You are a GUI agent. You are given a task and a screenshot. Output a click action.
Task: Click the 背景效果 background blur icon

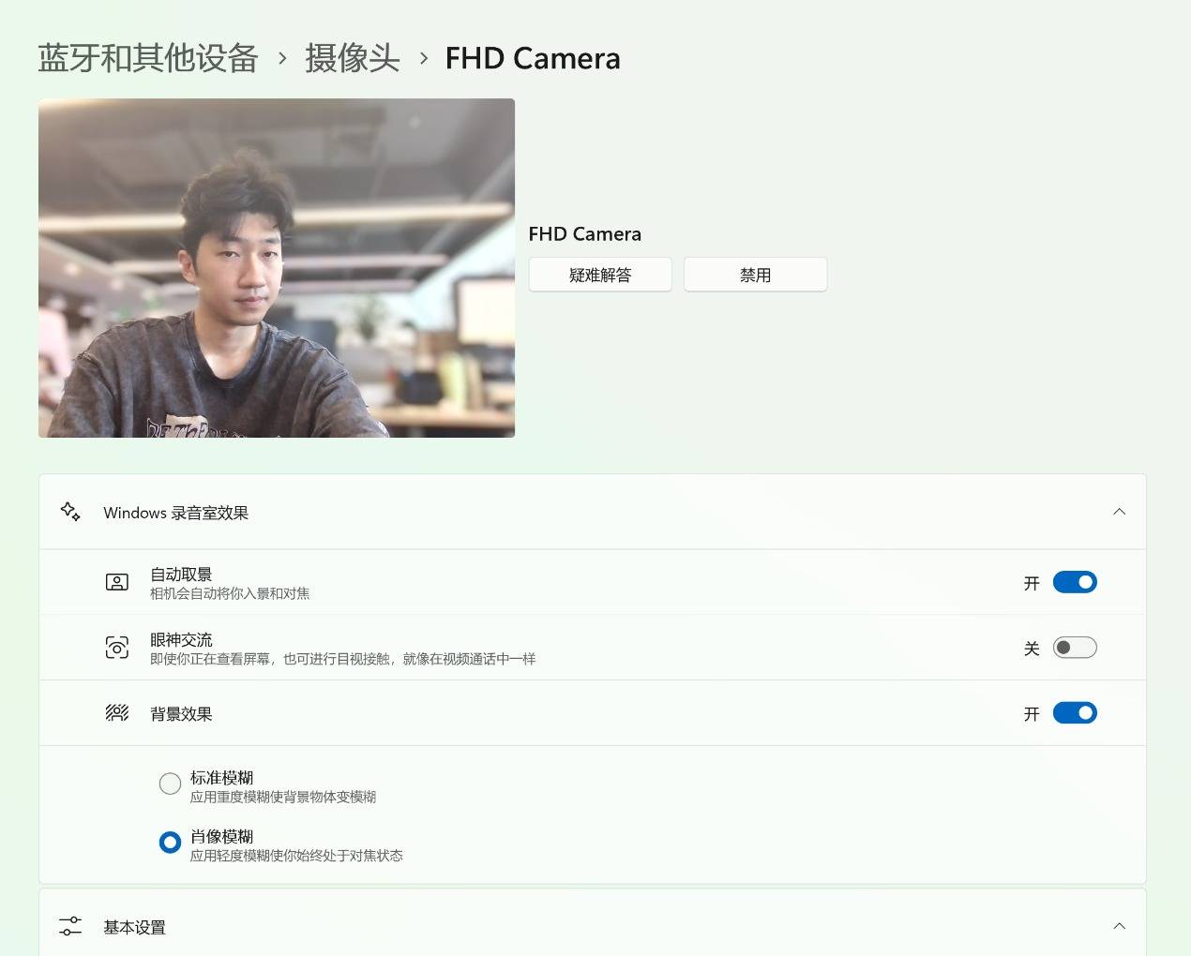coord(117,713)
